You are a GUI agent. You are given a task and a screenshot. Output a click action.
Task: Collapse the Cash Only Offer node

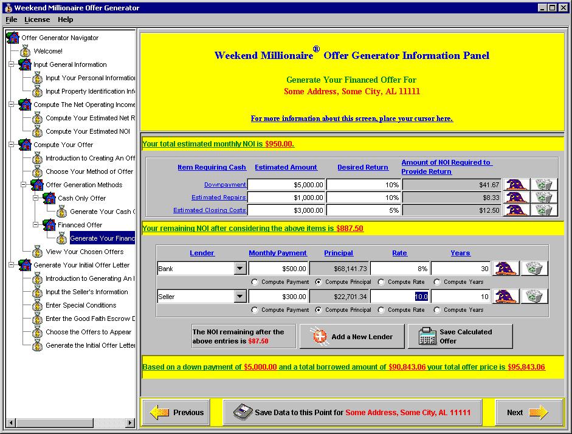click(x=35, y=198)
